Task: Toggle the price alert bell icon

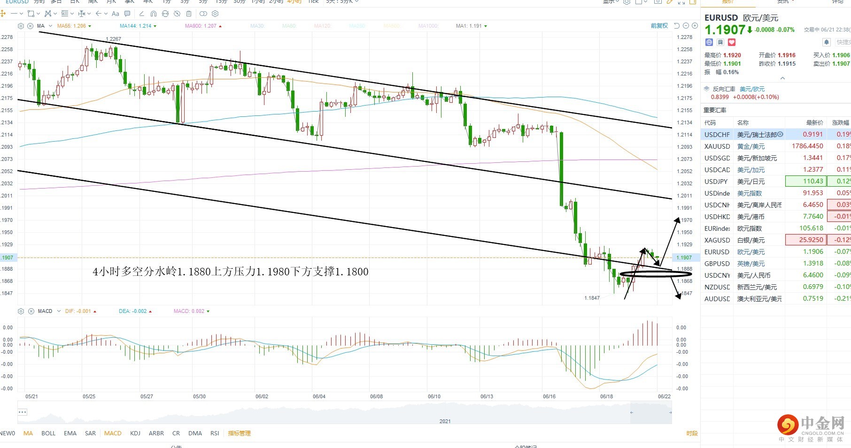Action: 827,42
